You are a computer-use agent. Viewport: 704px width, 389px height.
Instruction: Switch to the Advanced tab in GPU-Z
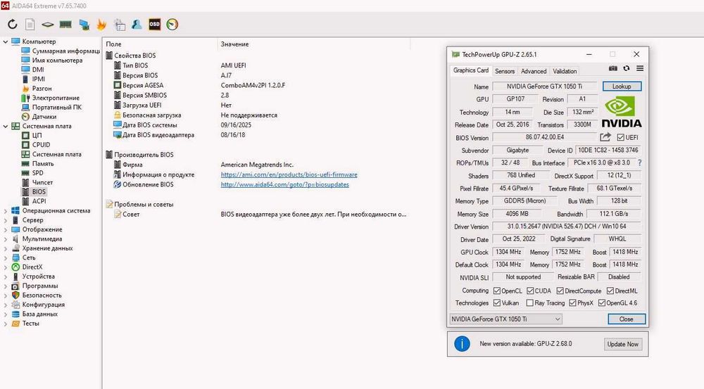(x=534, y=71)
